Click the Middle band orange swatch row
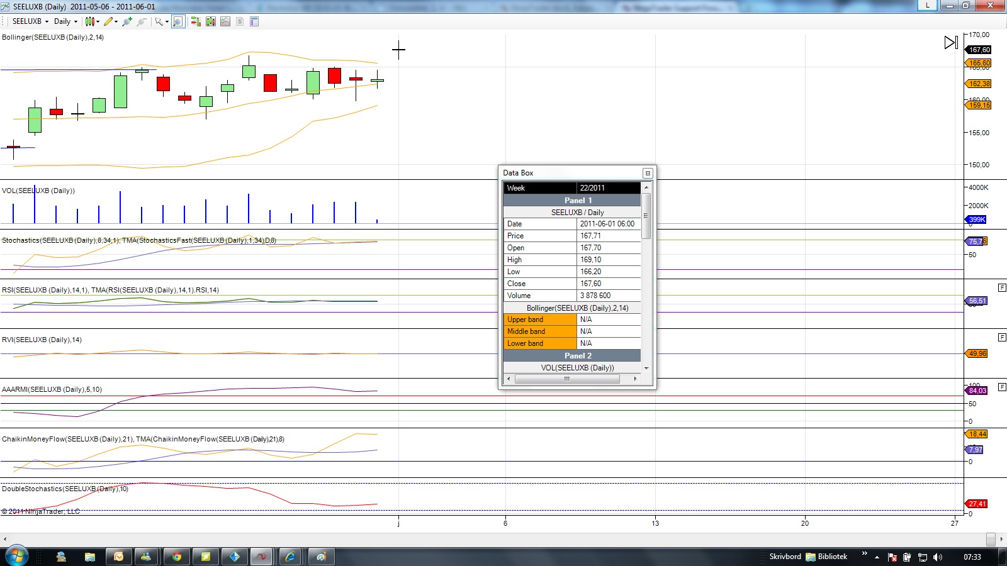The height and width of the screenshot is (566, 1007). (x=540, y=331)
